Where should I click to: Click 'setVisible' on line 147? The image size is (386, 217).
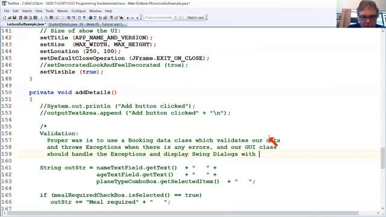click(x=58, y=72)
